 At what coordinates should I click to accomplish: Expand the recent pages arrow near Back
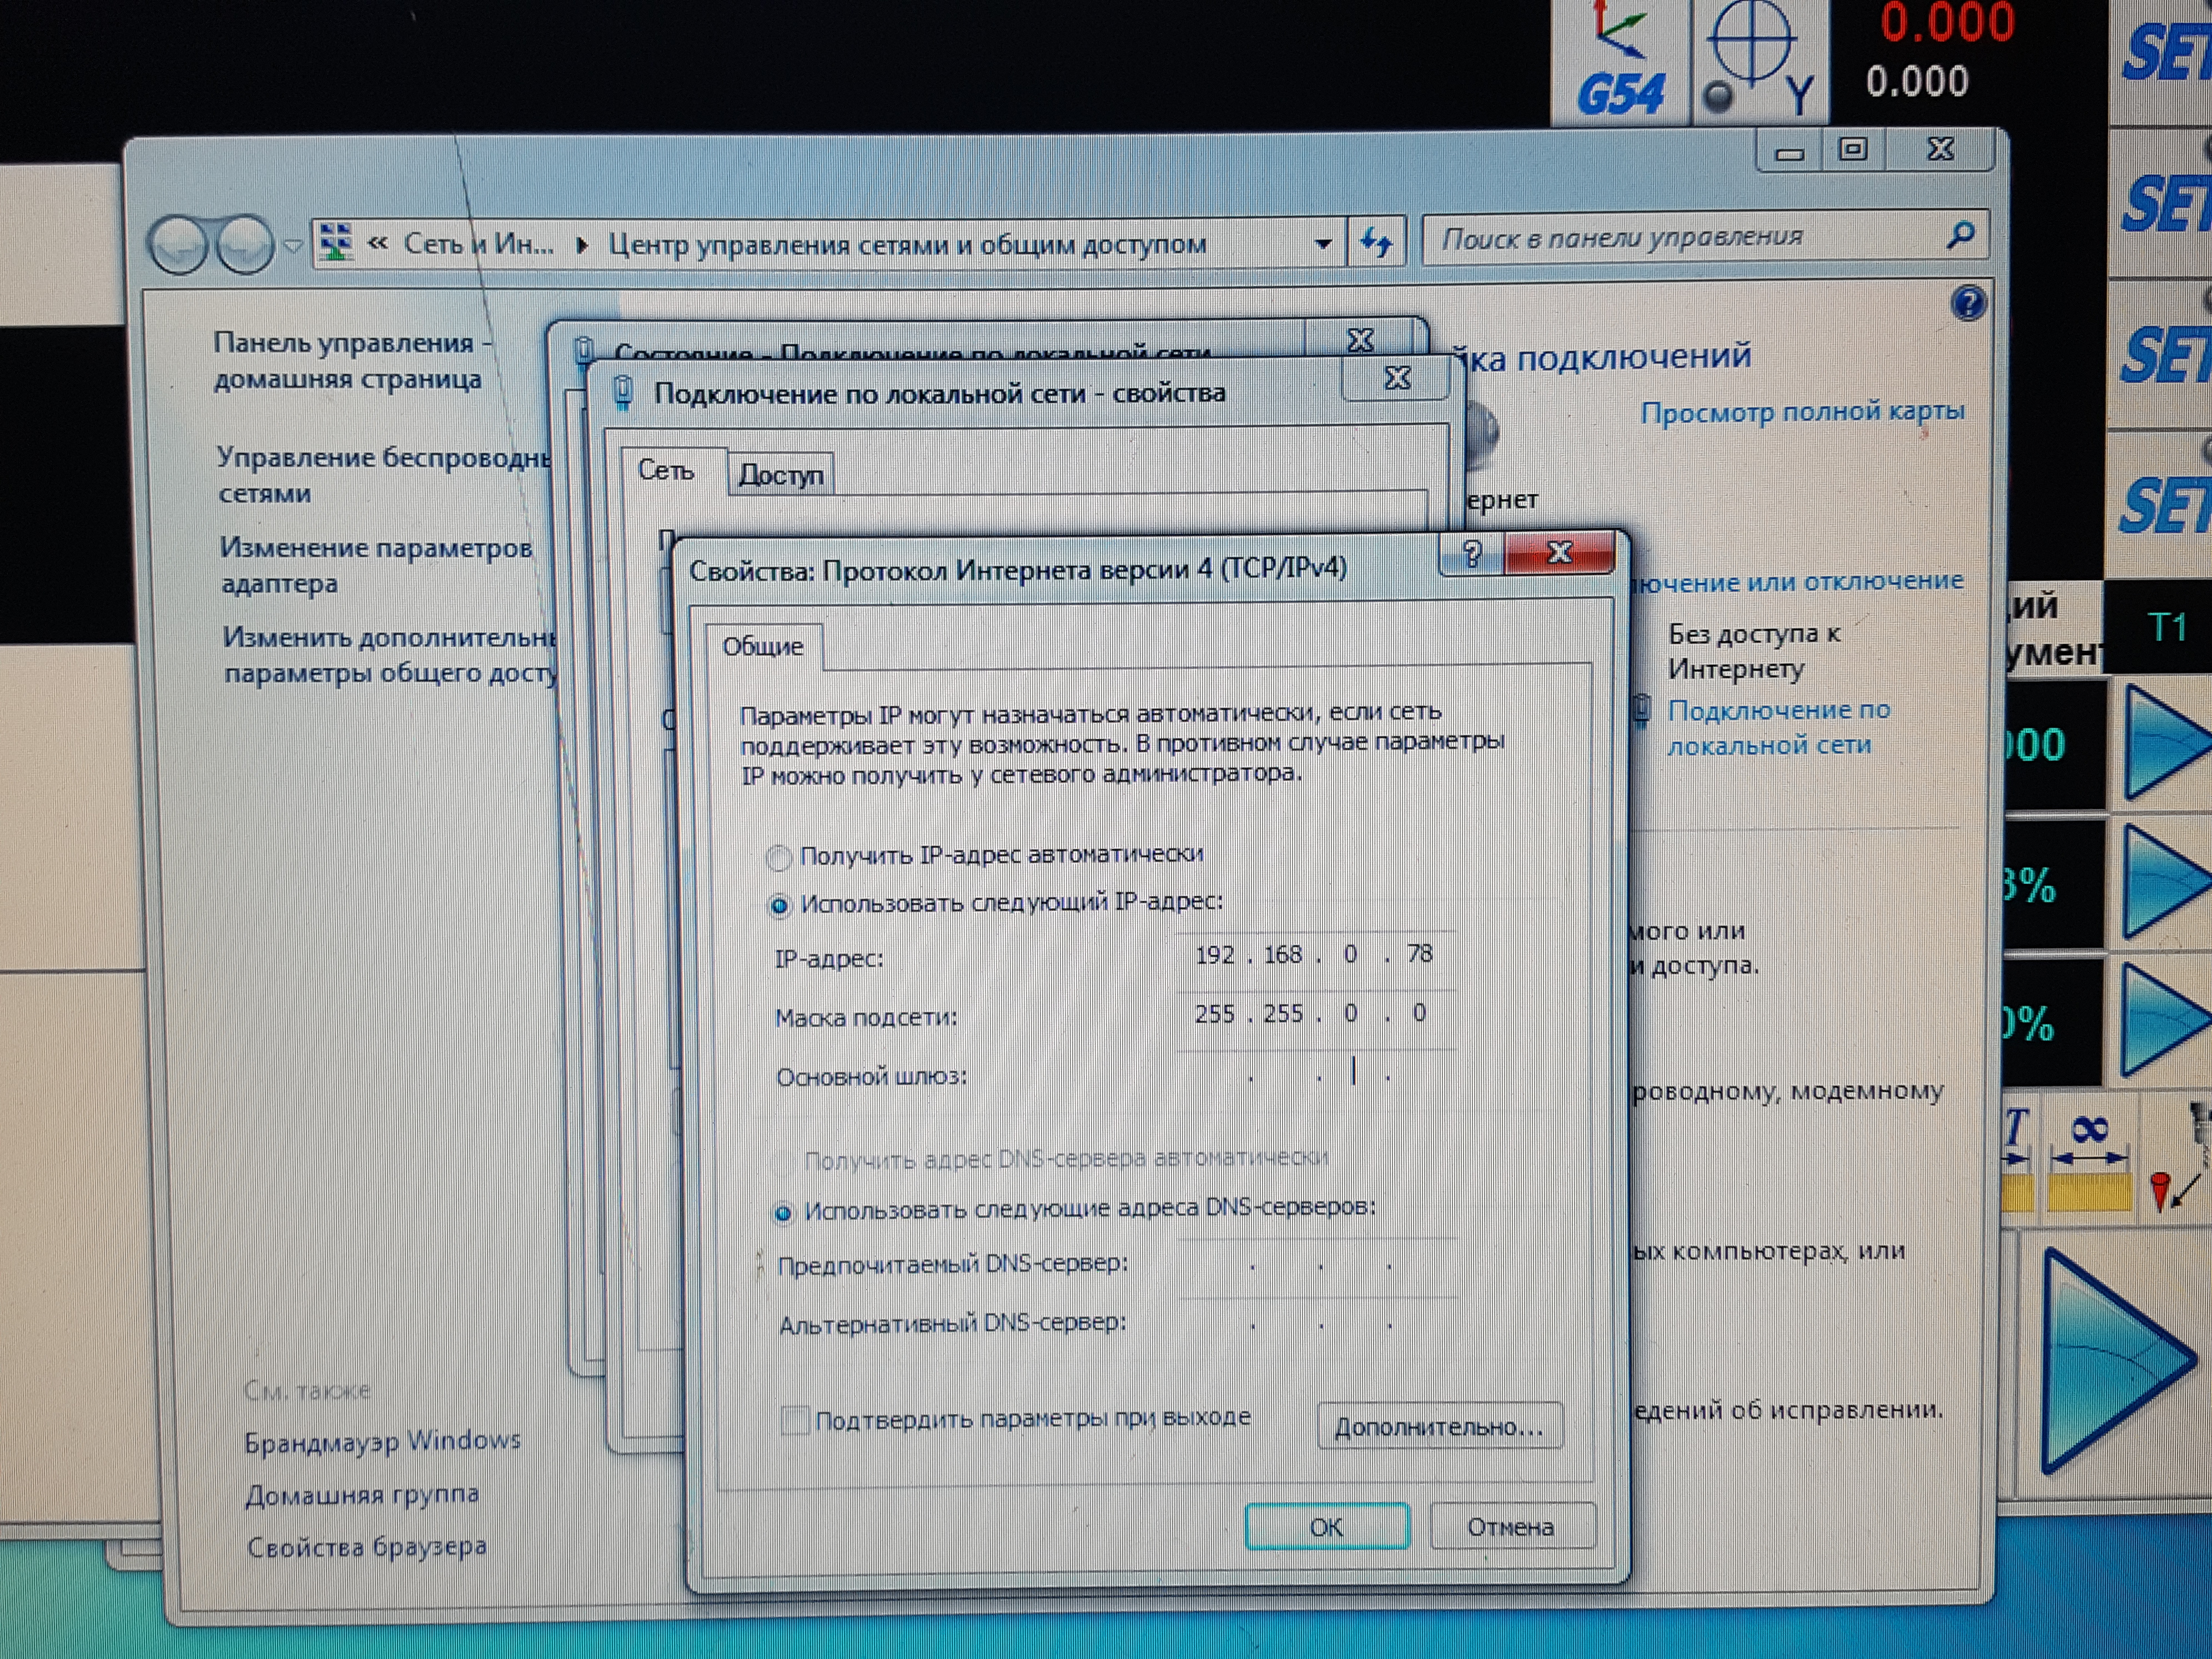click(292, 245)
